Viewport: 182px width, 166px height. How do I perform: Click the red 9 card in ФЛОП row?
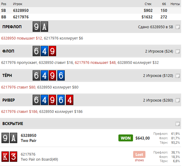coord(52,51)
